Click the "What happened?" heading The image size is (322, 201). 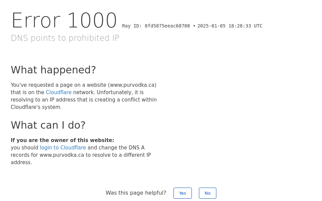[53, 70]
